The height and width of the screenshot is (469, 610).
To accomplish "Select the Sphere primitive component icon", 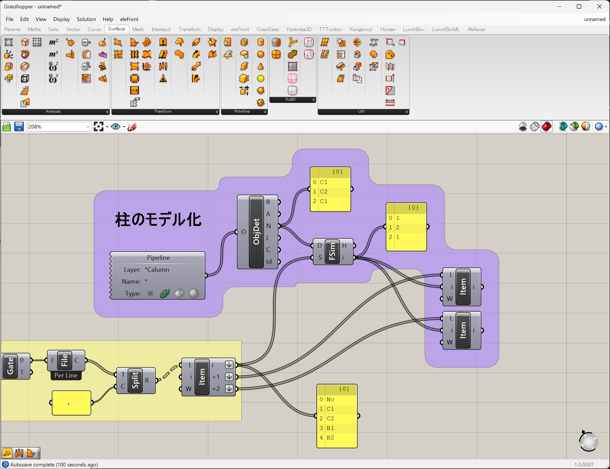I will click(260, 54).
